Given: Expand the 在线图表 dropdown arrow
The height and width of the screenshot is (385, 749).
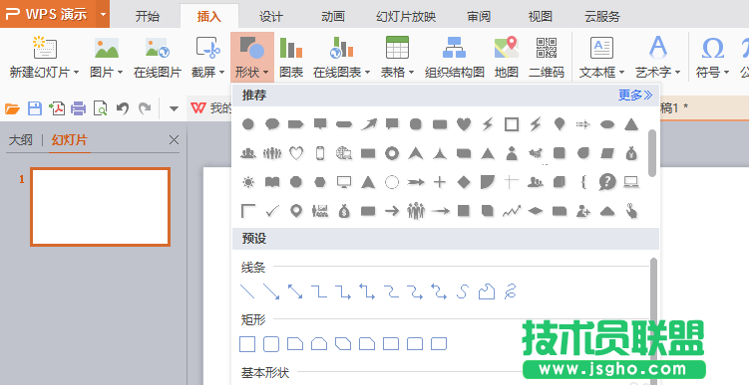Looking at the screenshot, I should coord(367,73).
